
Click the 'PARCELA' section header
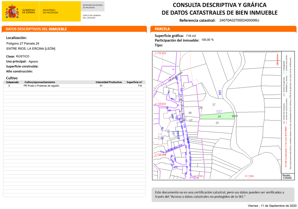click(x=162, y=29)
